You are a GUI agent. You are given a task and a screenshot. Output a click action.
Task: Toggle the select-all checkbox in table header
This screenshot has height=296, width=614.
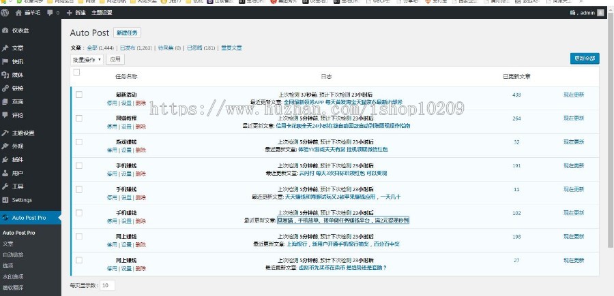tap(76, 72)
